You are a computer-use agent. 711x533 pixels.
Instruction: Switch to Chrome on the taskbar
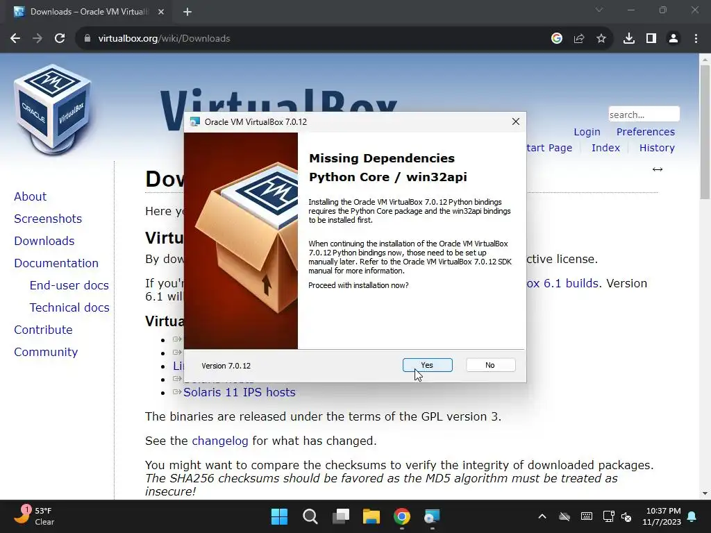coord(402,516)
